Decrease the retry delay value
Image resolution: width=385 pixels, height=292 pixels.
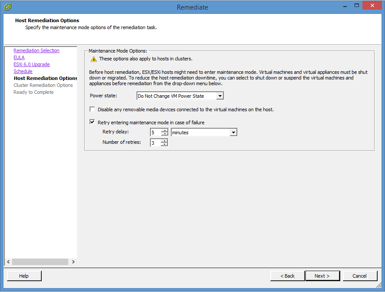click(164, 134)
